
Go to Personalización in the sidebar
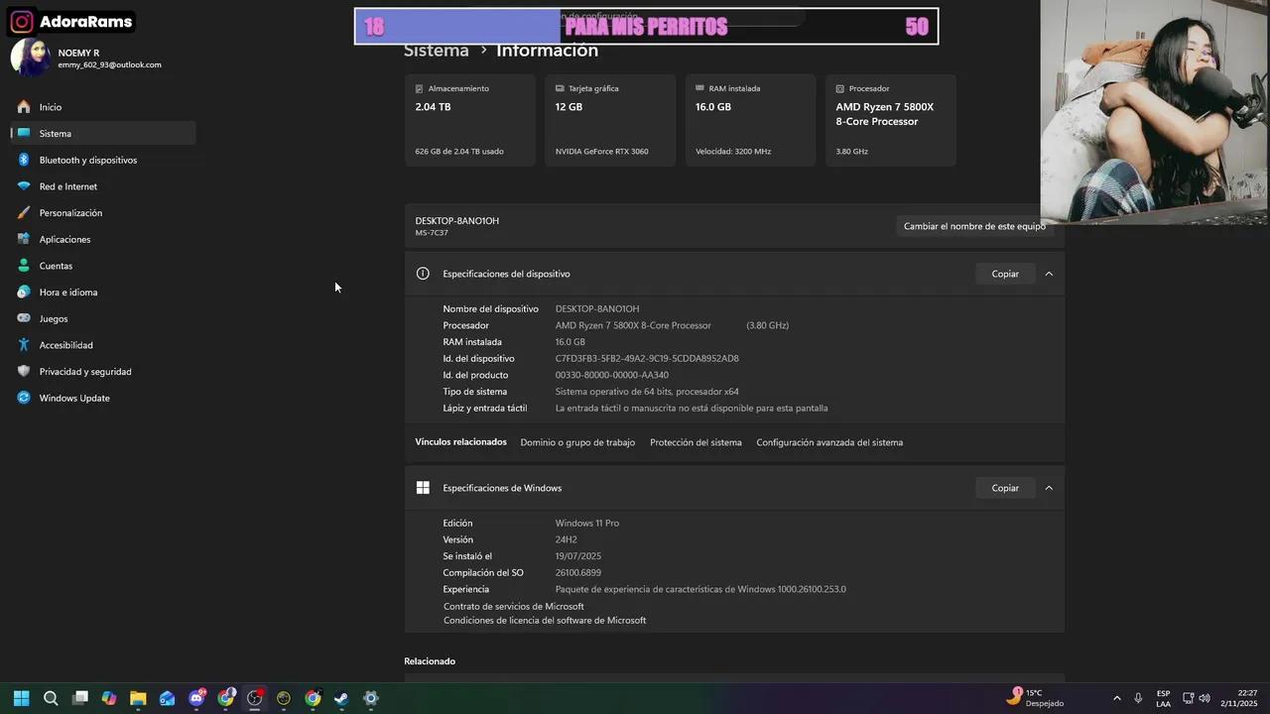[70, 212]
